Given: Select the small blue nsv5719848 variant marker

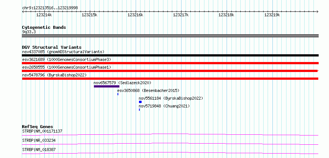Looking at the screenshot, I should [x=139, y=110].
